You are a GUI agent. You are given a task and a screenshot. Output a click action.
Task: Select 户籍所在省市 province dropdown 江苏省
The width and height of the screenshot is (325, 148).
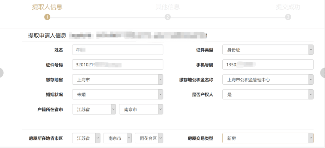94,109
